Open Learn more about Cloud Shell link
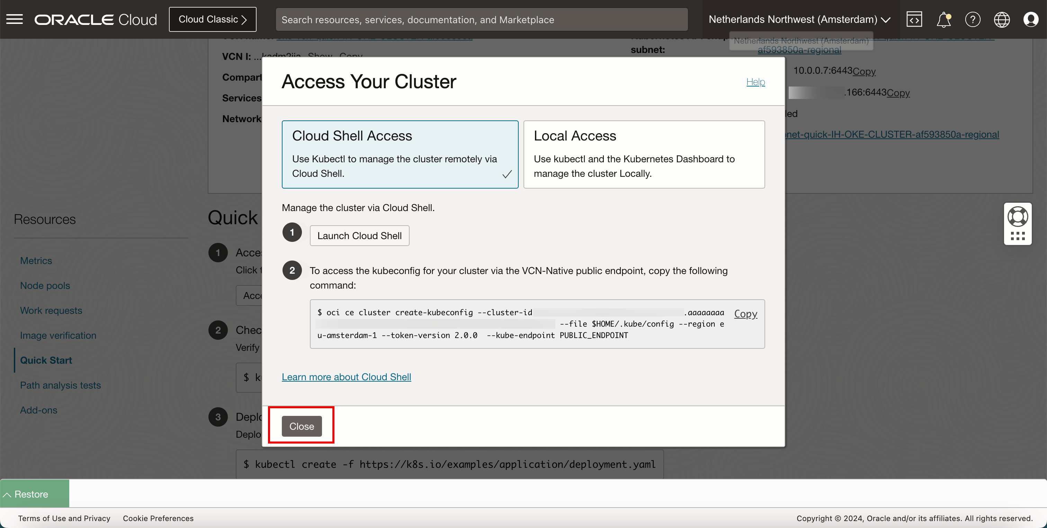The width and height of the screenshot is (1047, 528). tap(346, 377)
